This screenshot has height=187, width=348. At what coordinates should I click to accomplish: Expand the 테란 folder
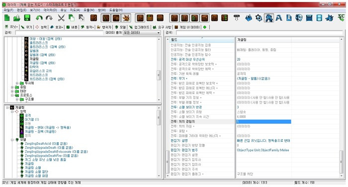pyautogui.click(x=12, y=92)
